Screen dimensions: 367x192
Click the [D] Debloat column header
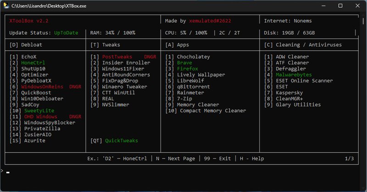(26, 44)
